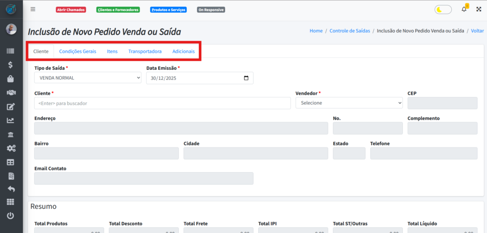Expand the Tipo de Saída dropdown
This screenshot has width=487, height=233.
click(88, 78)
